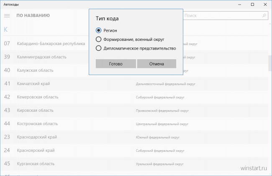Open Красноярский край entry
This screenshot has width=272, height=176.
point(134,150)
